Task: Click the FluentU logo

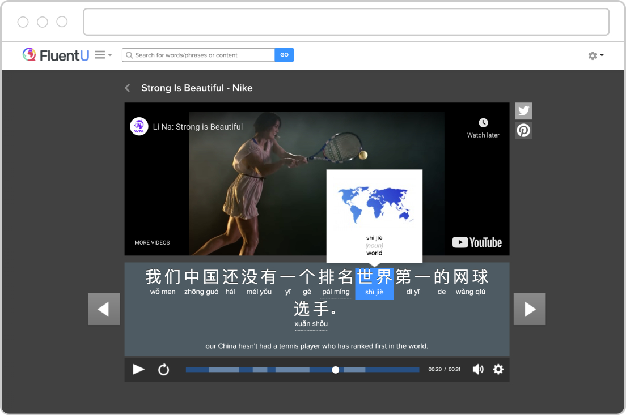Action: (55, 55)
